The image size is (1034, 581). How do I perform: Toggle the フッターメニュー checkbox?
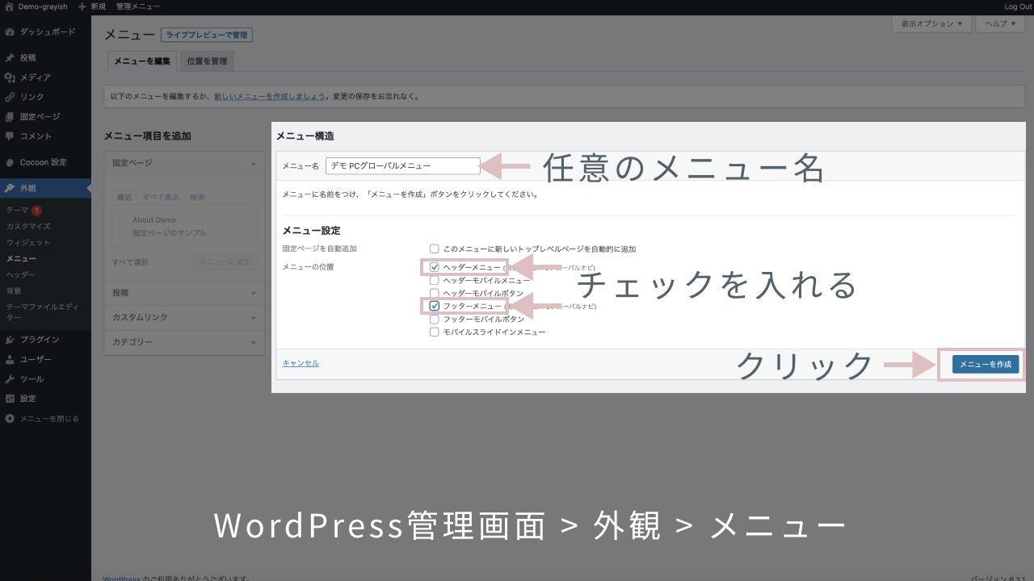point(435,306)
